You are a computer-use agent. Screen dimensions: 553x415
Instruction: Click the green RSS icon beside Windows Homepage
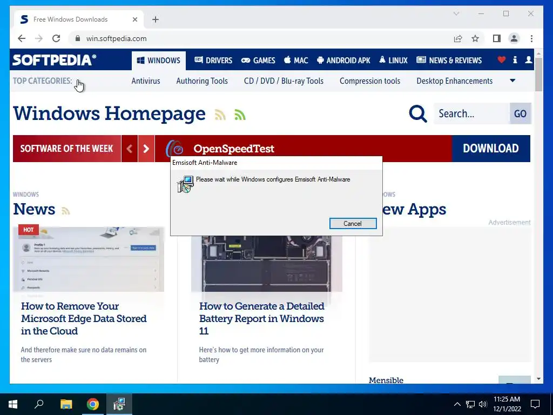(240, 115)
